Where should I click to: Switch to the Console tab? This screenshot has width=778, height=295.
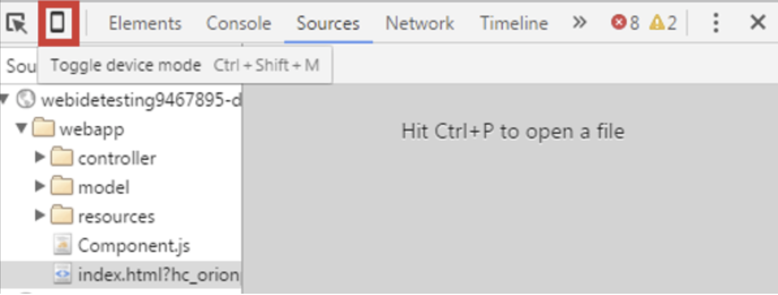click(238, 23)
